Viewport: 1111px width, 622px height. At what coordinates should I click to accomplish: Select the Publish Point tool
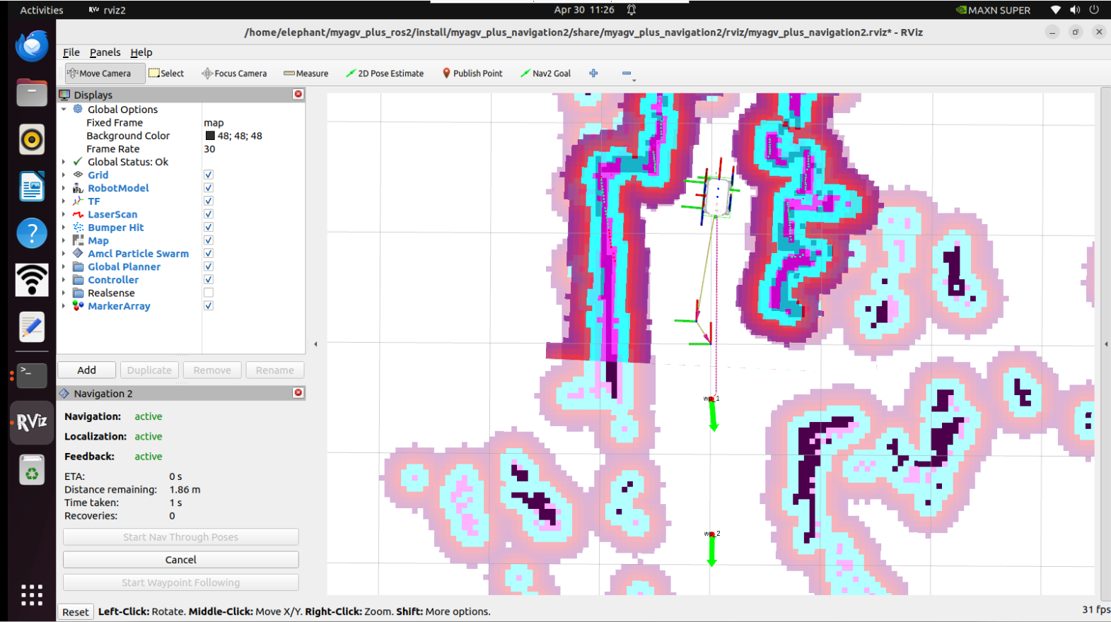click(472, 74)
